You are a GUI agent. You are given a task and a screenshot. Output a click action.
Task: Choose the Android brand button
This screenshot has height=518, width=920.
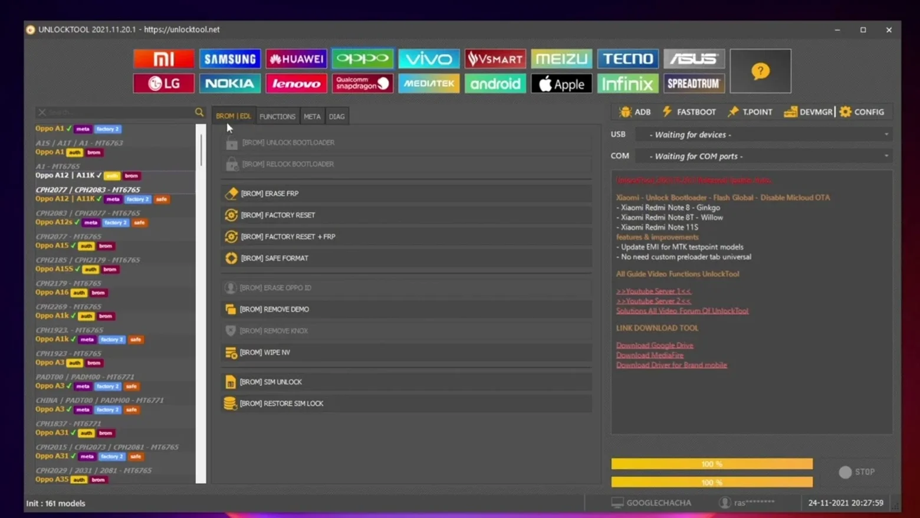[495, 83]
